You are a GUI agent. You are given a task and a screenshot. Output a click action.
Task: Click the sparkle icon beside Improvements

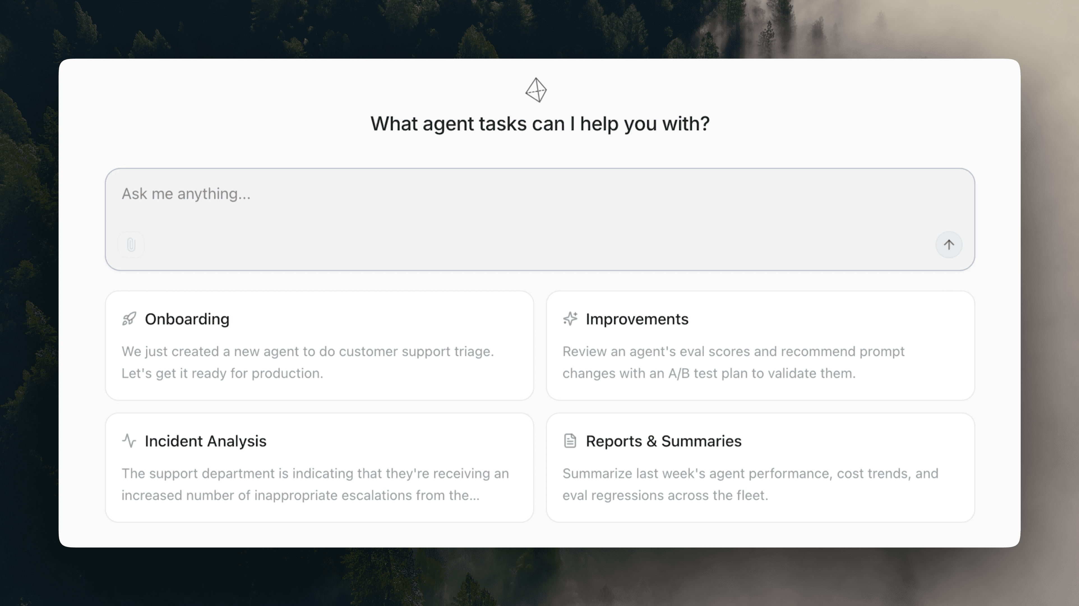point(570,319)
